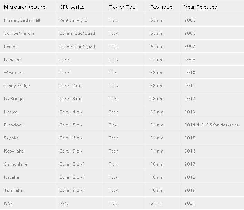Click the 2014 & 2015 for desktops cell

tap(211, 125)
